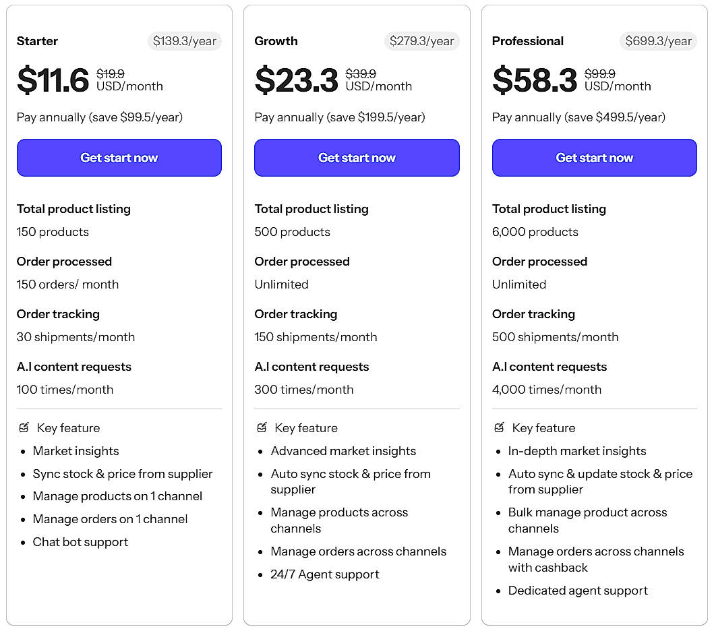The image size is (714, 631).
Task: Click the $58.3 monthly price
Action: (535, 81)
